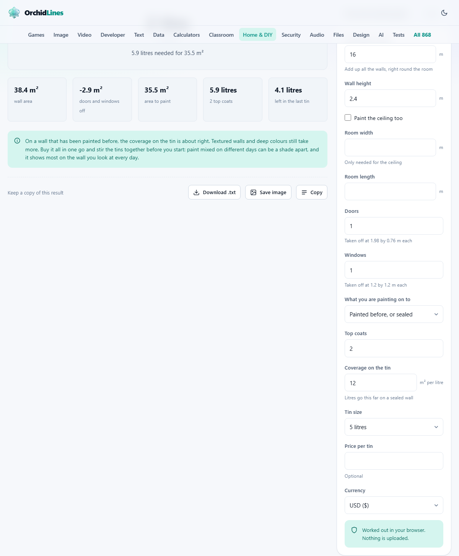The height and width of the screenshot is (556, 459).
Task: Open the Security category tab
Action: (291, 35)
